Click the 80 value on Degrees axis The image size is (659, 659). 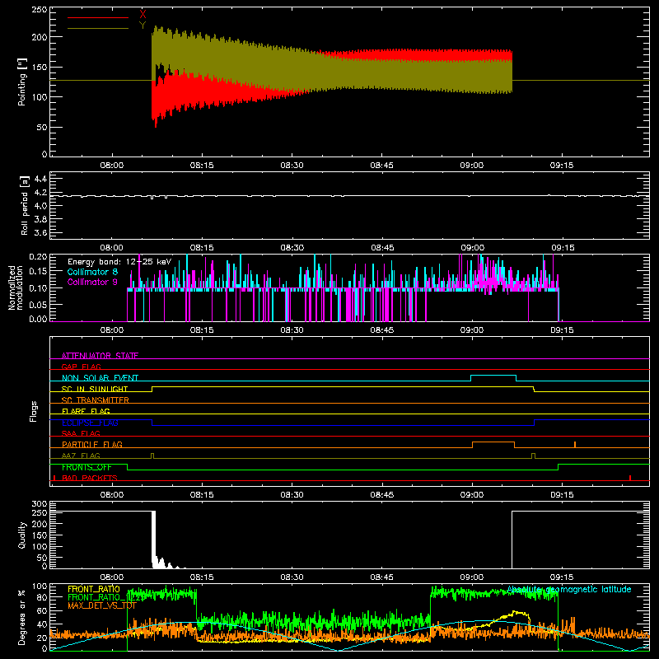[42, 597]
